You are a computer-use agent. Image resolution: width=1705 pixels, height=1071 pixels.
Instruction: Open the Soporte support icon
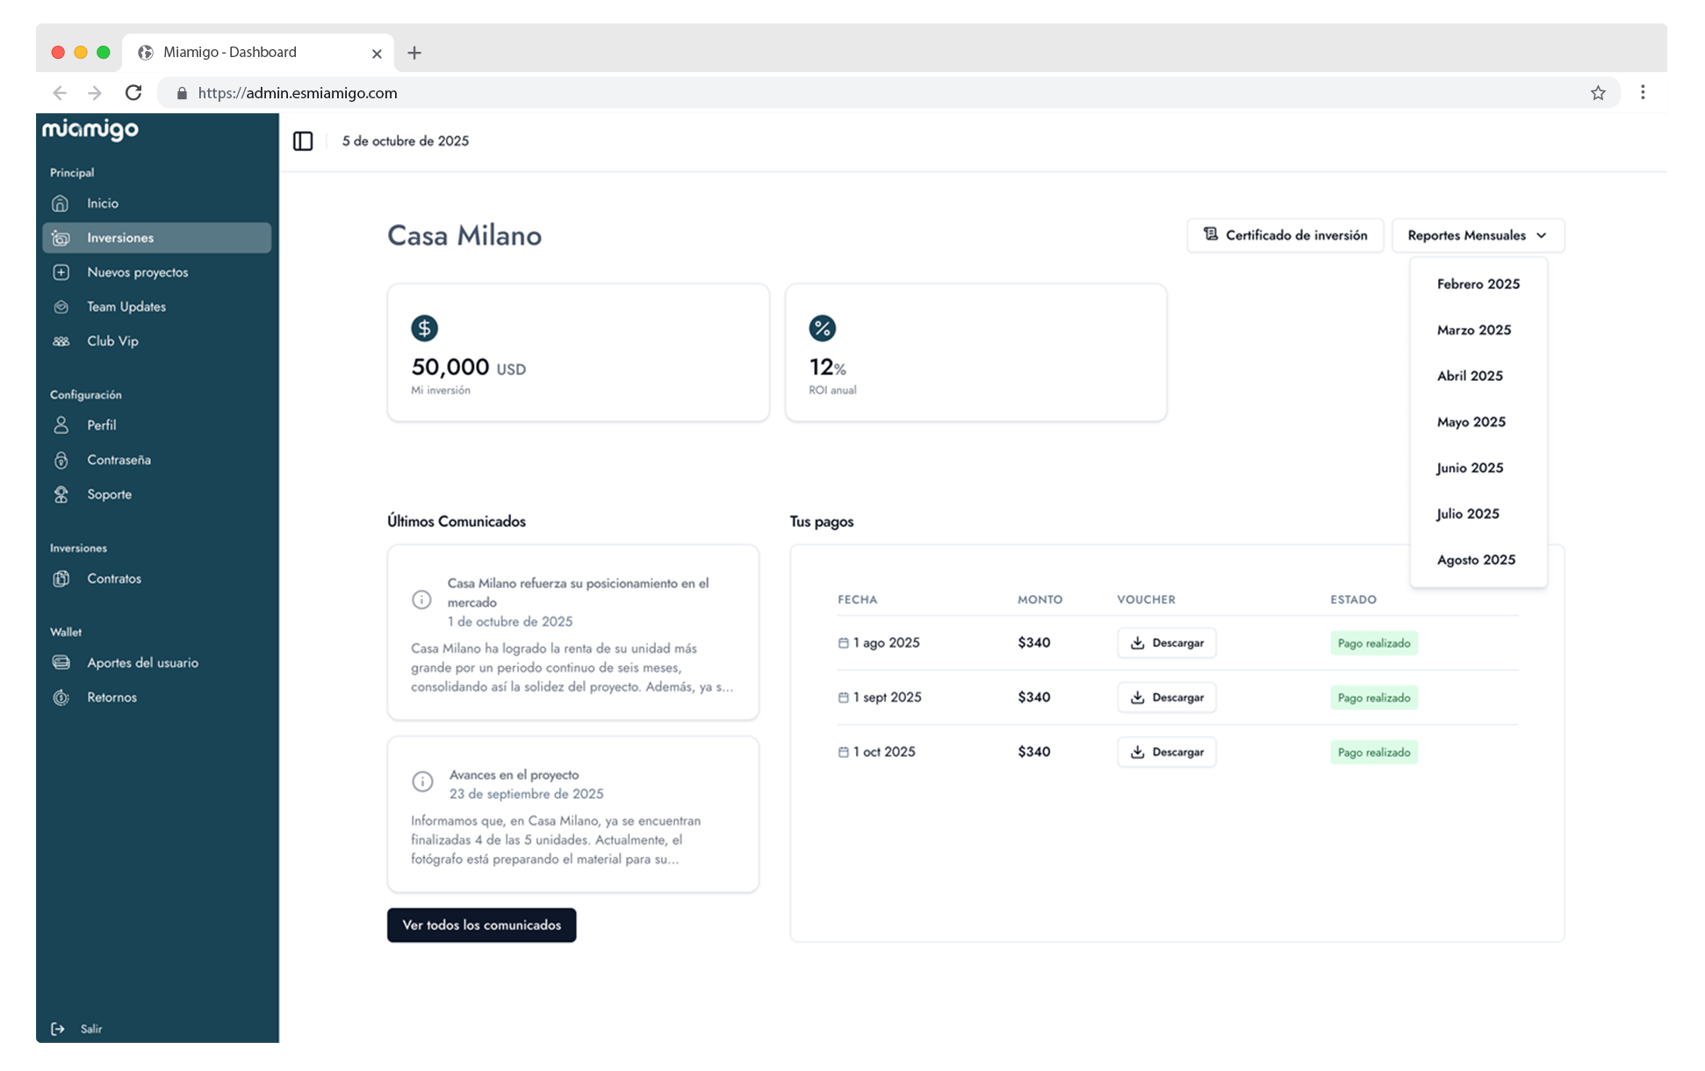click(x=60, y=493)
